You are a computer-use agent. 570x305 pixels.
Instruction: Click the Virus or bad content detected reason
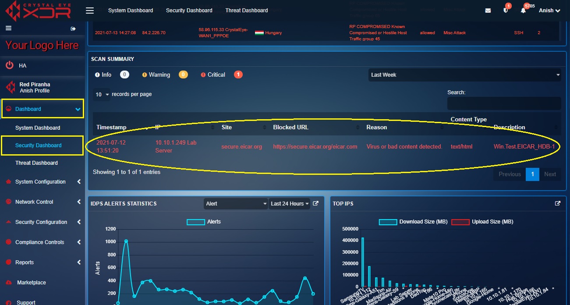tap(404, 147)
